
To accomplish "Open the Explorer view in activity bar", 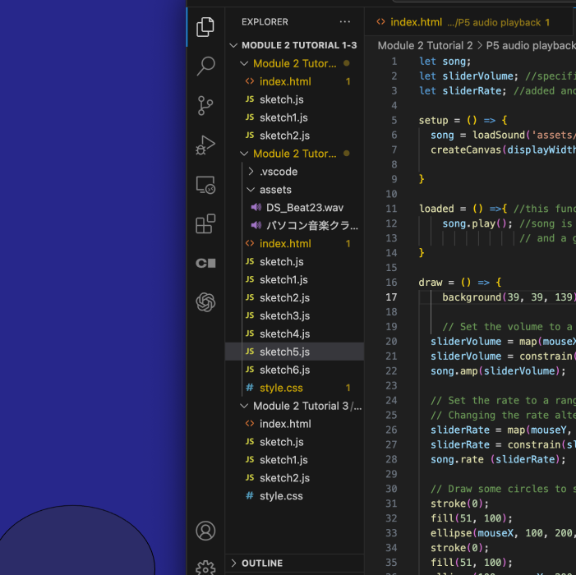I will [205, 27].
